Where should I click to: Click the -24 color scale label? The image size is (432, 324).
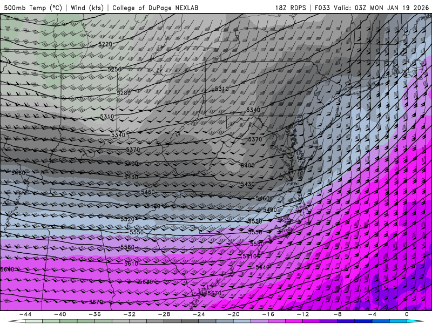[199, 314]
